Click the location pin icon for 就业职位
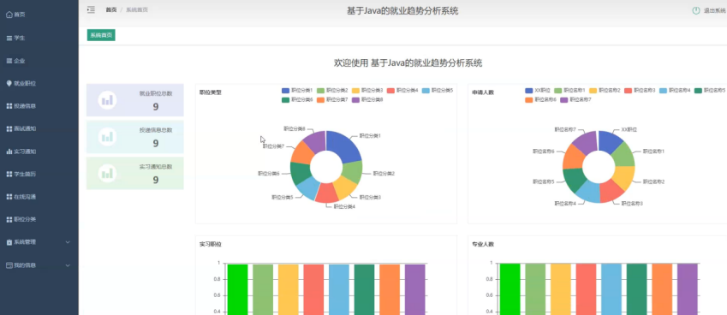The width and height of the screenshot is (727, 315). coord(9,83)
